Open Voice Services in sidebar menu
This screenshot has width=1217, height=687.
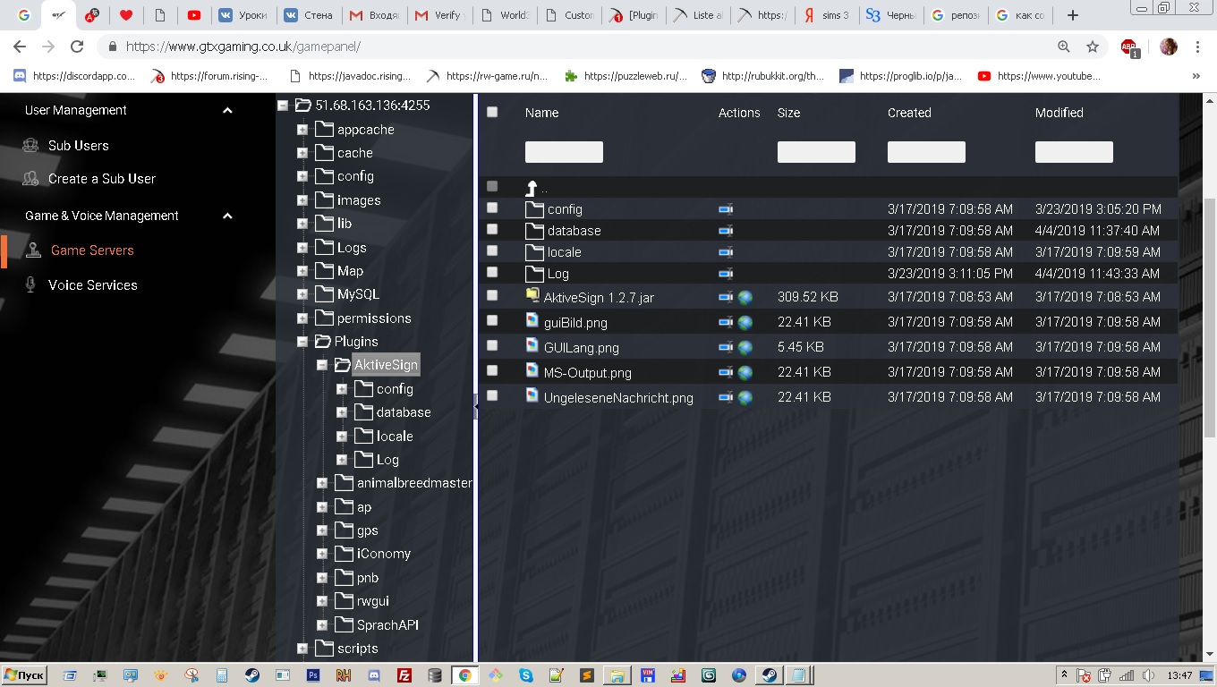[x=92, y=285]
